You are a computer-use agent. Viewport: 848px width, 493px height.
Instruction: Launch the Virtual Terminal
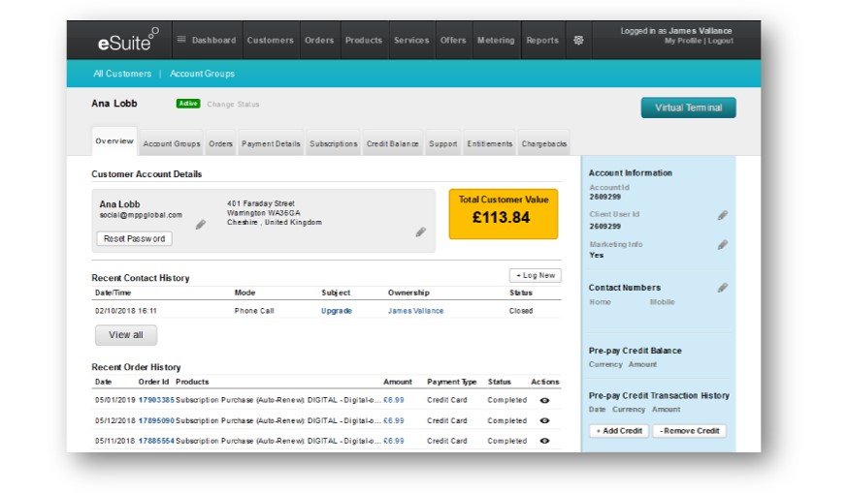click(x=688, y=108)
